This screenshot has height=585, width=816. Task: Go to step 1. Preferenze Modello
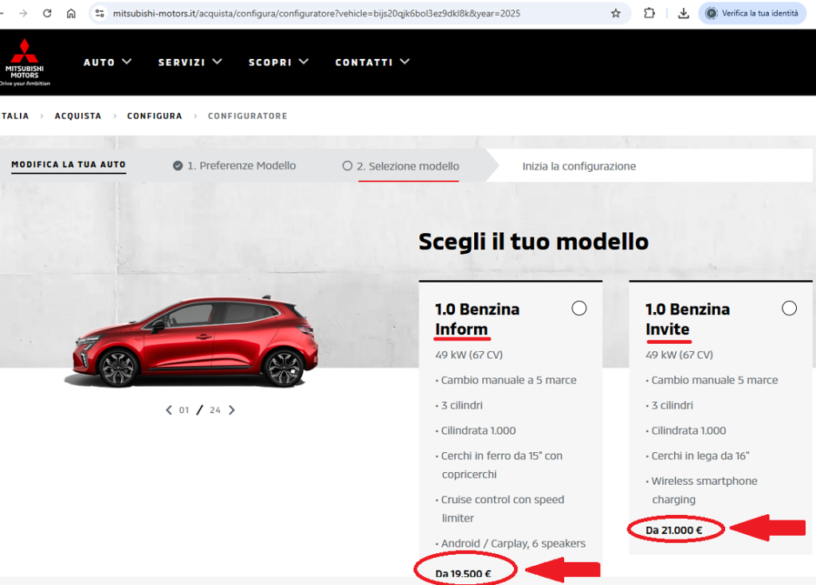click(x=234, y=166)
